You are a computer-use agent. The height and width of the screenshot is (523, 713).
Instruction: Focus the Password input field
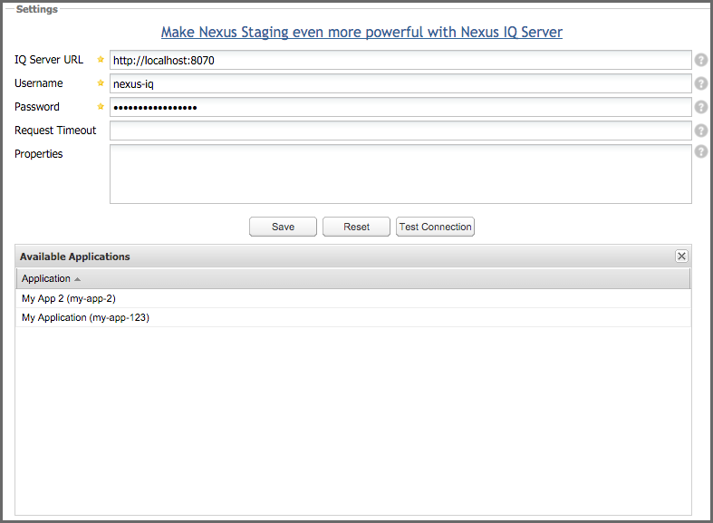coord(400,107)
